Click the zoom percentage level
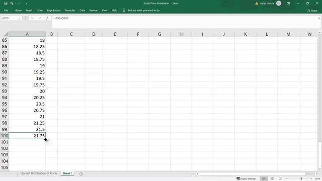This screenshot has width=322, height=181. (317, 179)
